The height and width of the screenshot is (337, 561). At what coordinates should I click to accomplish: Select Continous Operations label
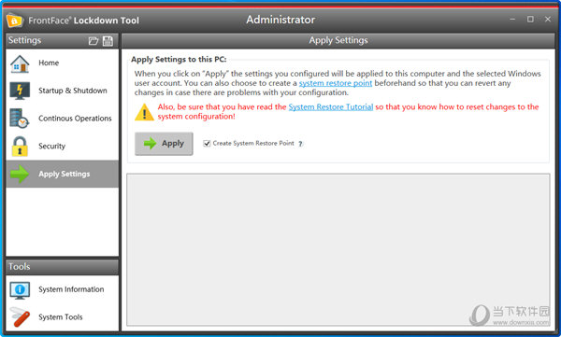(75, 119)
